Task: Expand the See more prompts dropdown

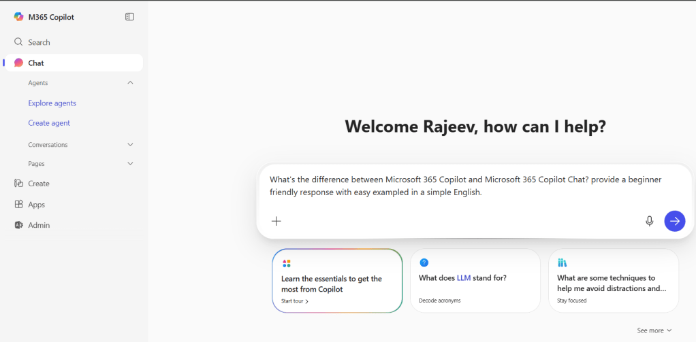Action: point(654,330)
